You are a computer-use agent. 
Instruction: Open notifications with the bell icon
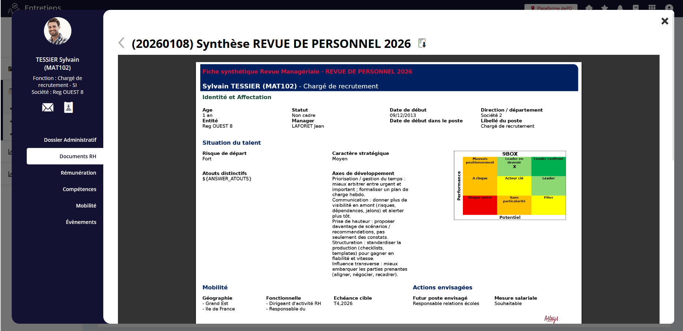point(620,8)
